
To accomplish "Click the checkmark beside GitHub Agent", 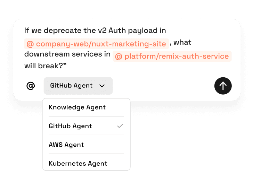I will point(120,126).
